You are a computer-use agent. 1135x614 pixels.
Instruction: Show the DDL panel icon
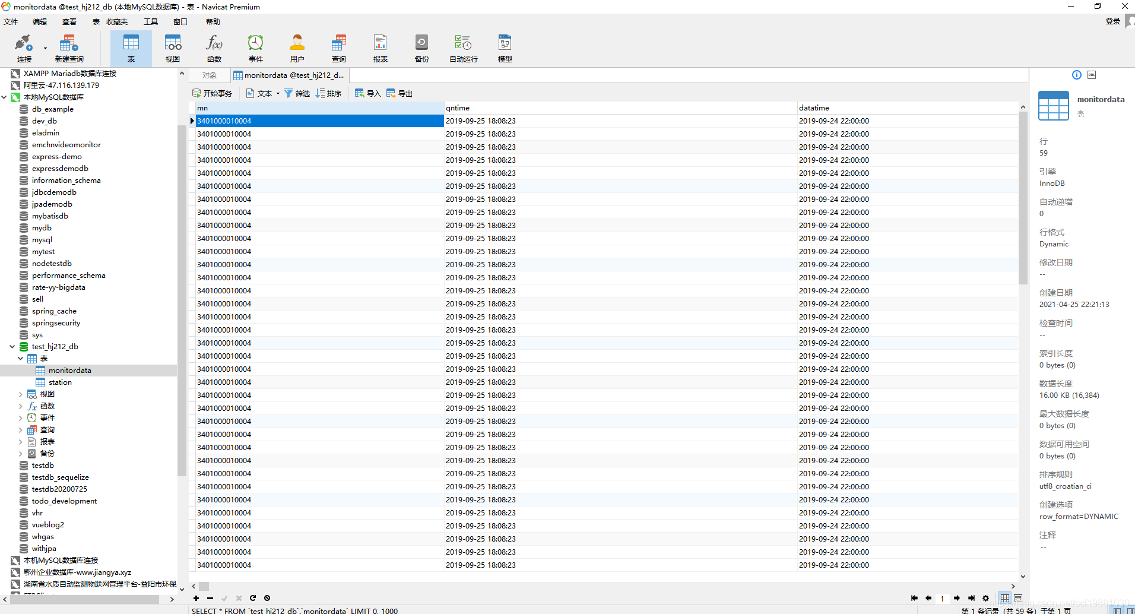[1092, 75]
